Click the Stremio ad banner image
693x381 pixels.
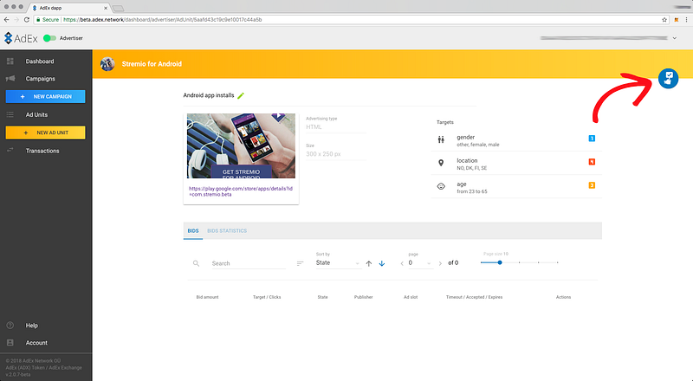click(x=241, y=145)
